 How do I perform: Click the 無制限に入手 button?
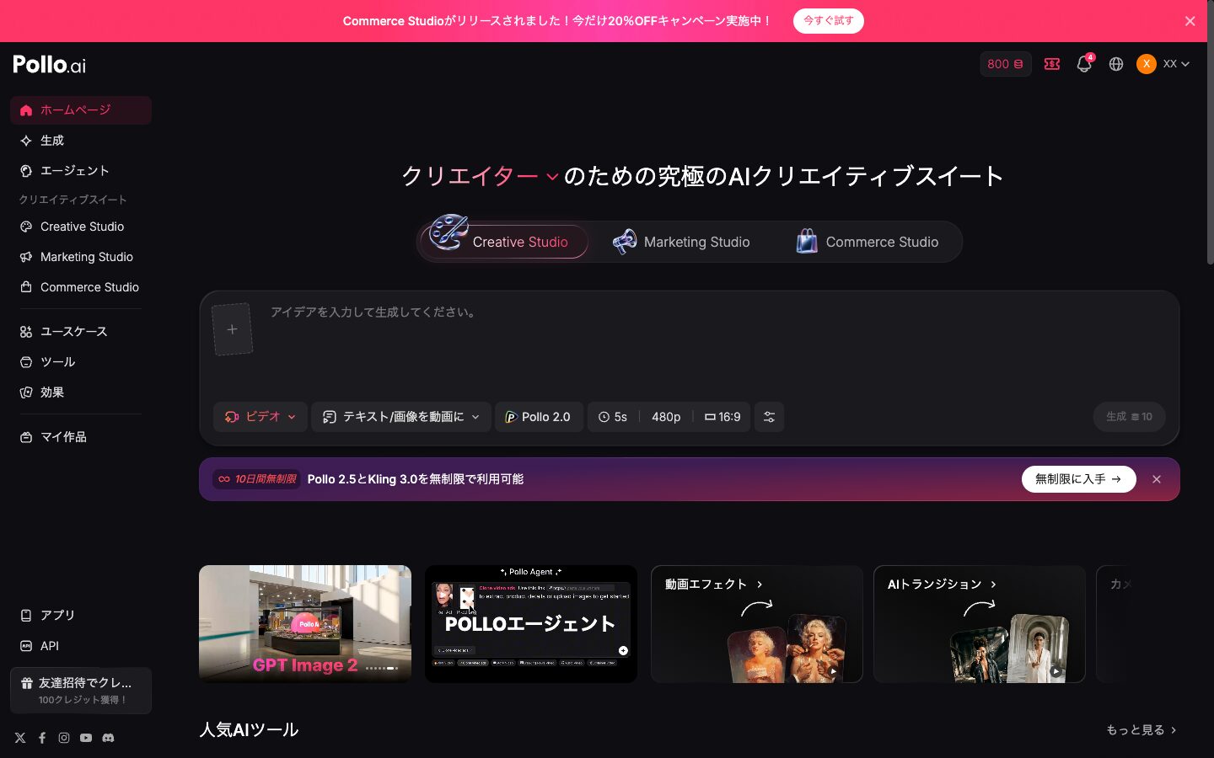coord(1078,479)
